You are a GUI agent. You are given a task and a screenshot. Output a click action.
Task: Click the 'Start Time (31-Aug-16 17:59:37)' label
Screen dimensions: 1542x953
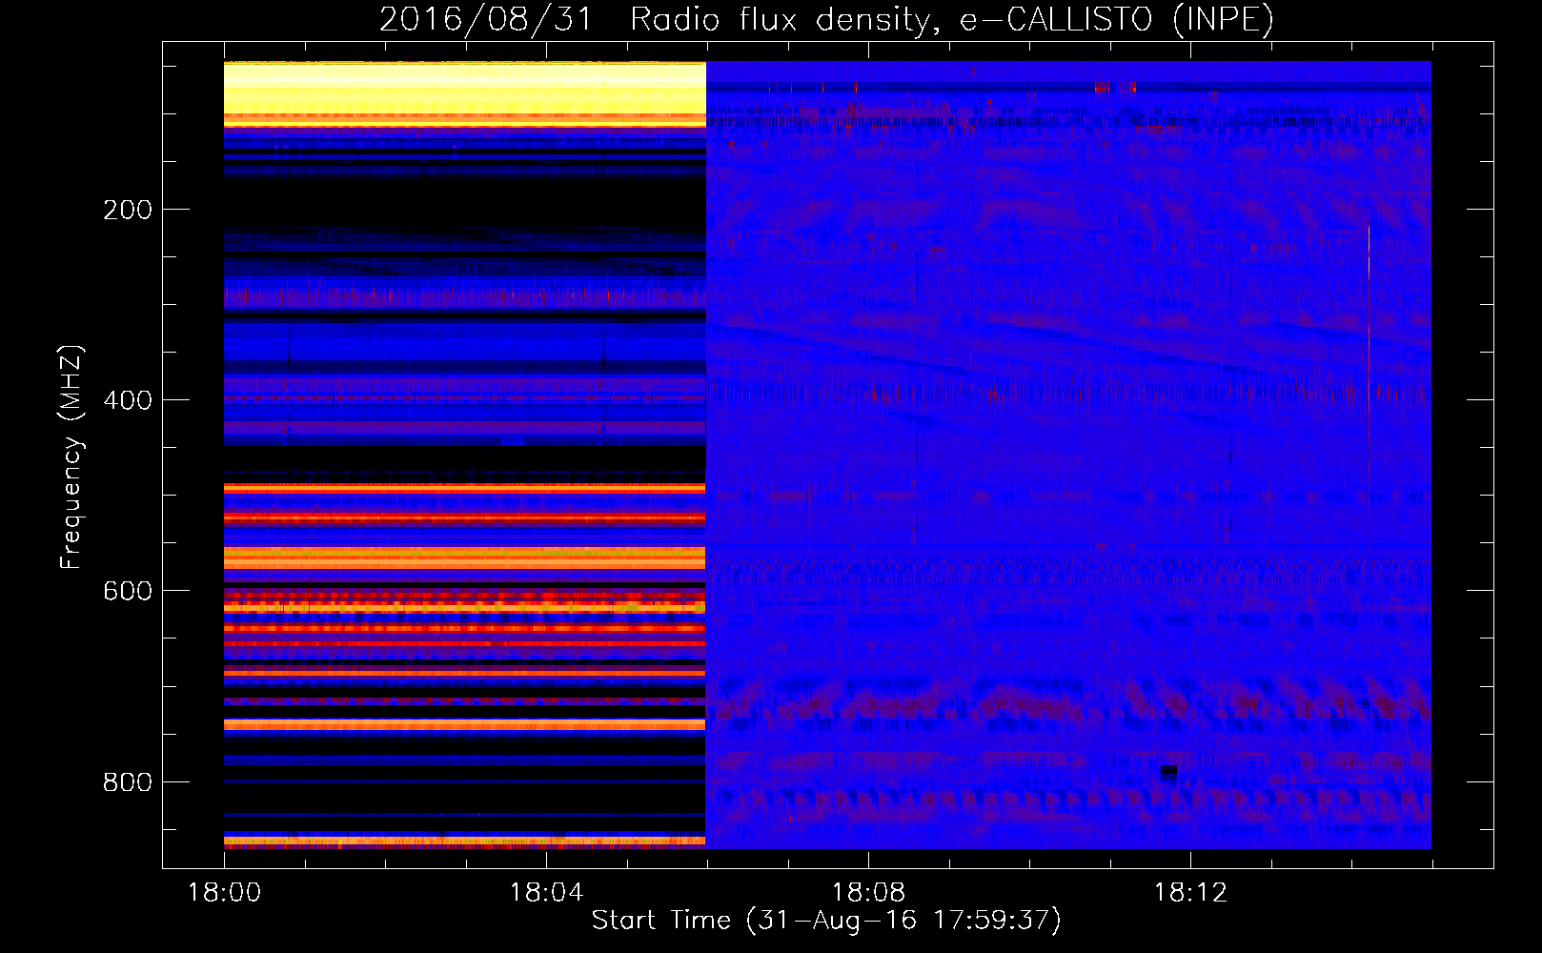point(826,921)
